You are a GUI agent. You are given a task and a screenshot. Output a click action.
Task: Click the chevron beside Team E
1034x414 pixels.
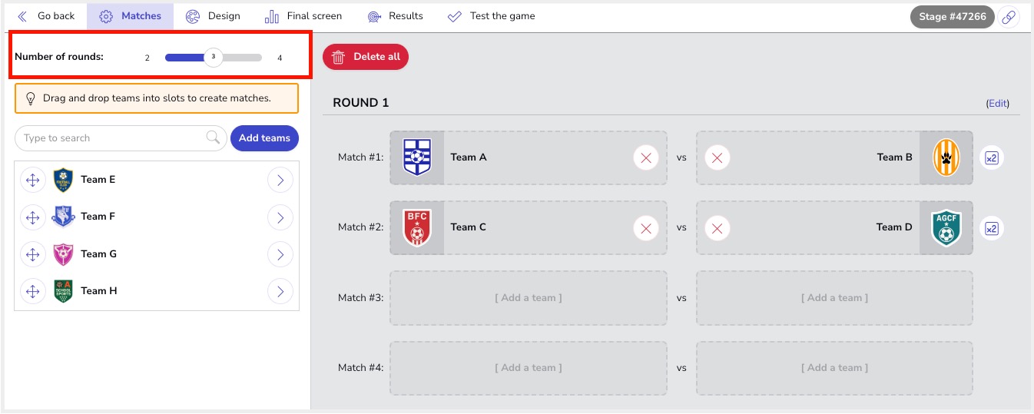(280, 180)
